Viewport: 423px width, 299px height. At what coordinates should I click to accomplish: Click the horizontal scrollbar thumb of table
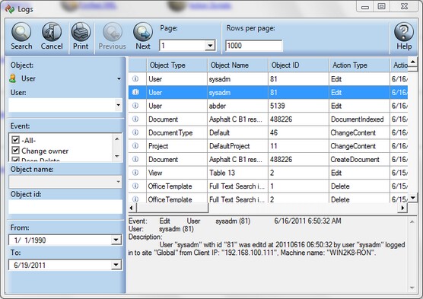pyautogui.click(x=173, y=208)
